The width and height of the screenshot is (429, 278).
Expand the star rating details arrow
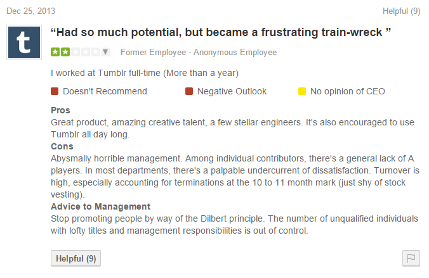(x=106, y=52)
